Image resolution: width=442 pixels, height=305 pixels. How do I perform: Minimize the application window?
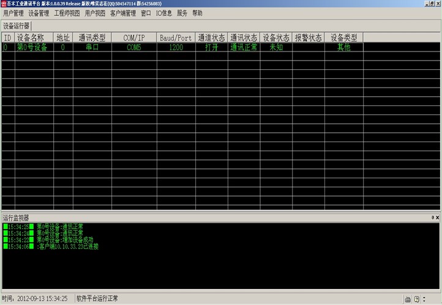pos(427,4)
